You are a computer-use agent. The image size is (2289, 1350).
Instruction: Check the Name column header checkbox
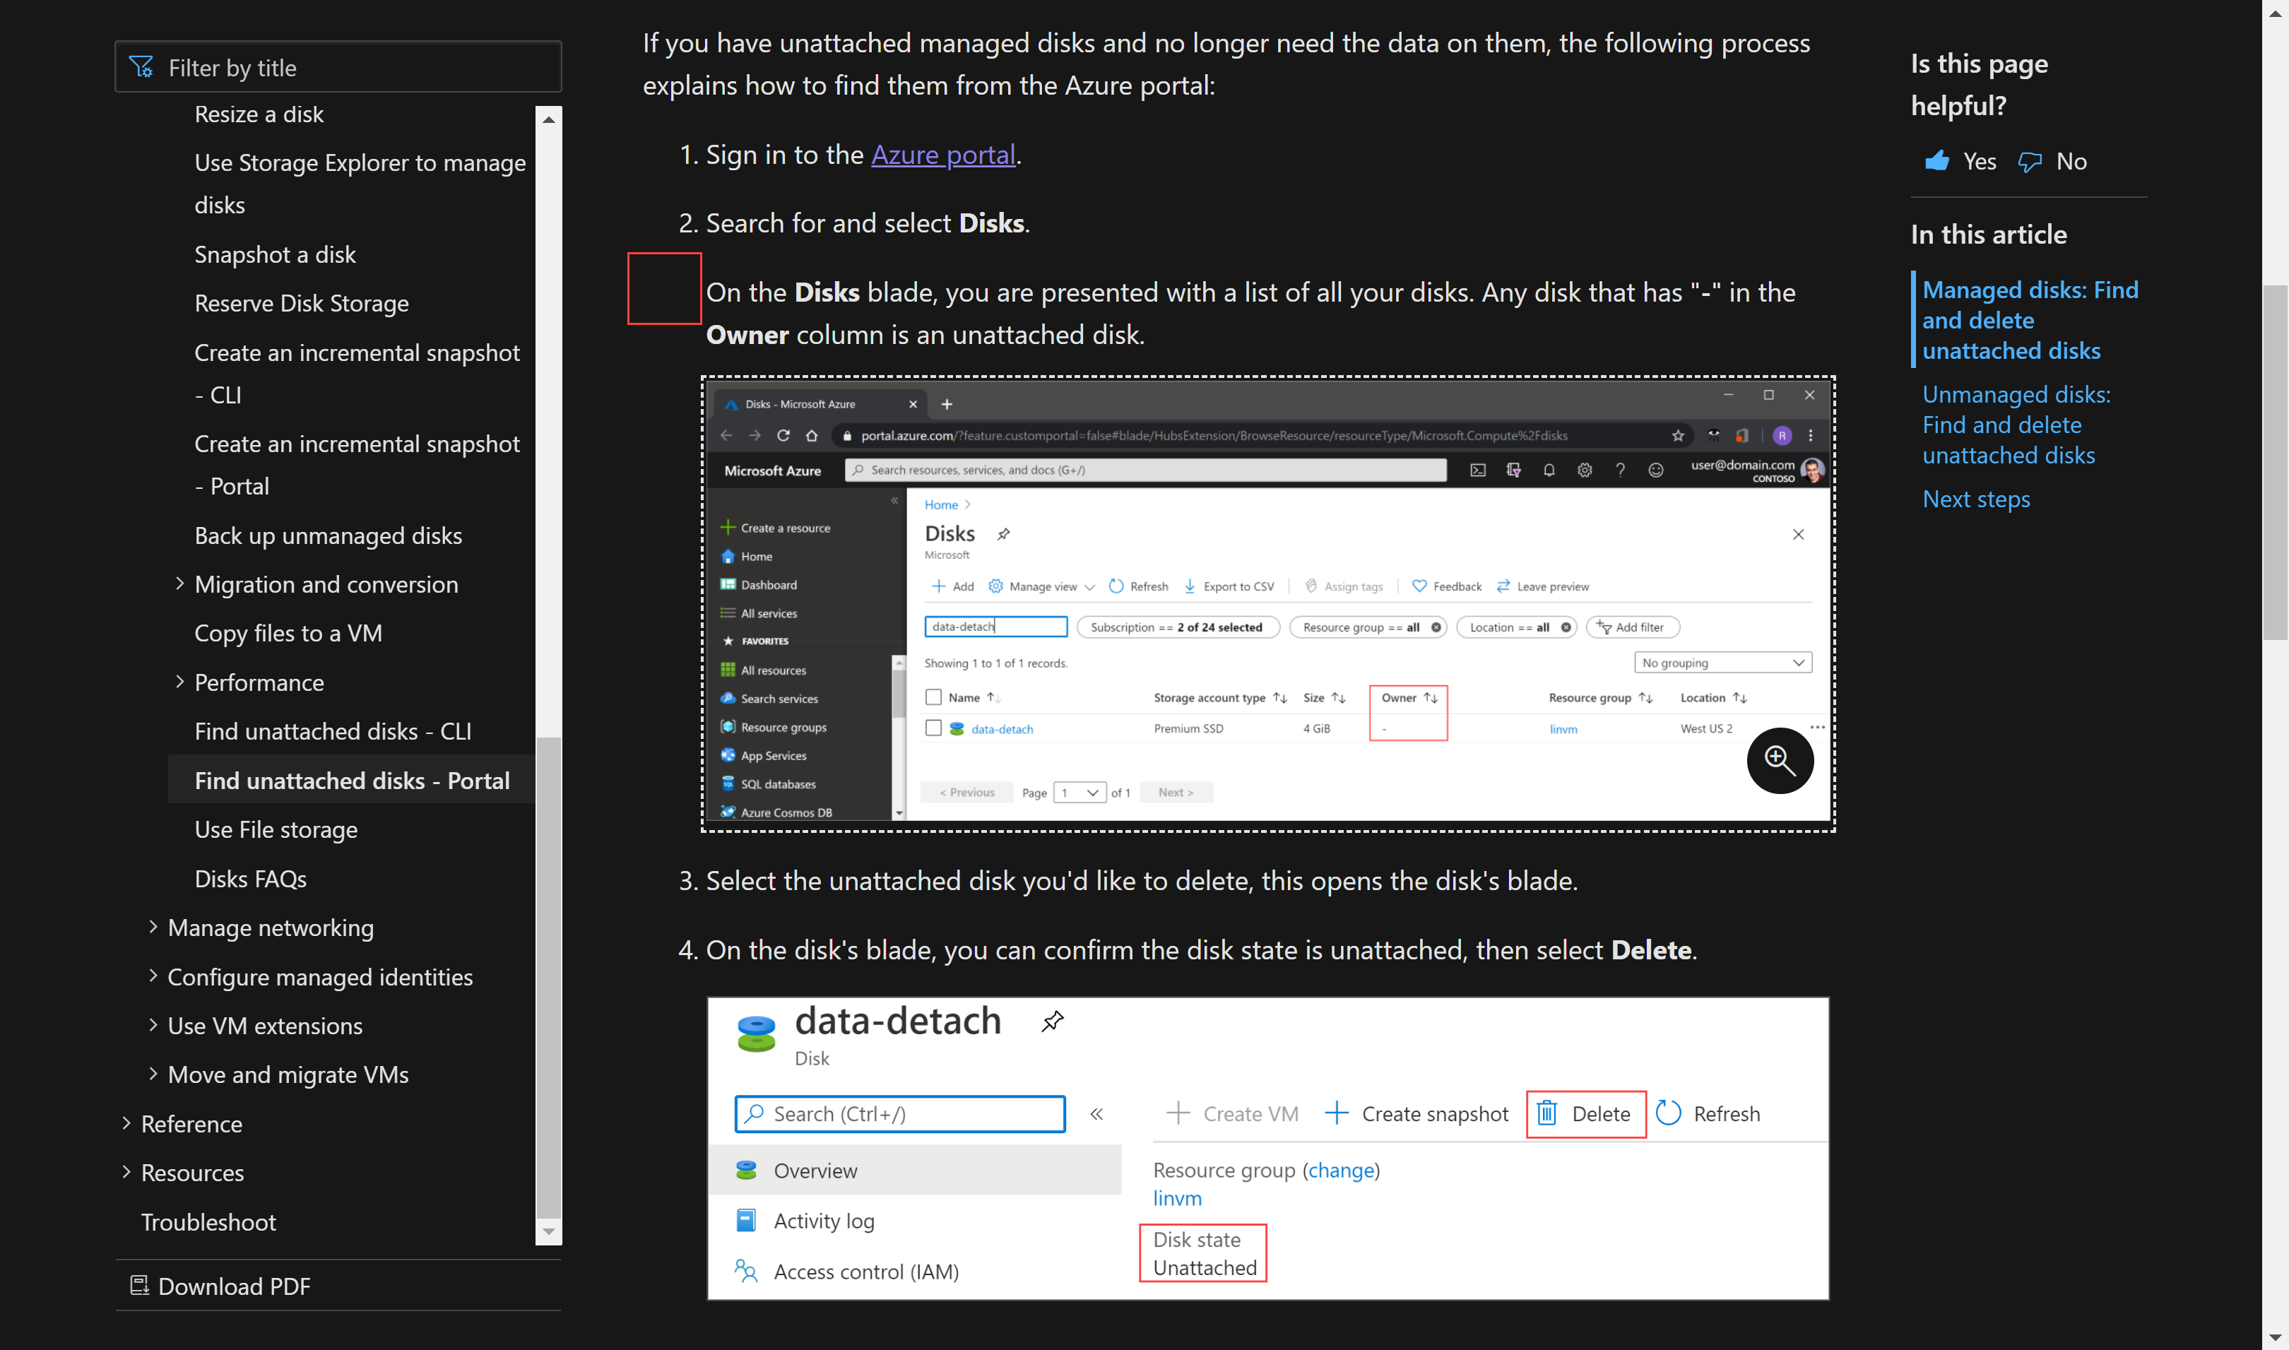pos(933,697)
